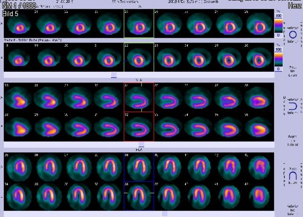Select blue-framed slice 39 in upper horizontal long-axis row

tap(139, 167)
